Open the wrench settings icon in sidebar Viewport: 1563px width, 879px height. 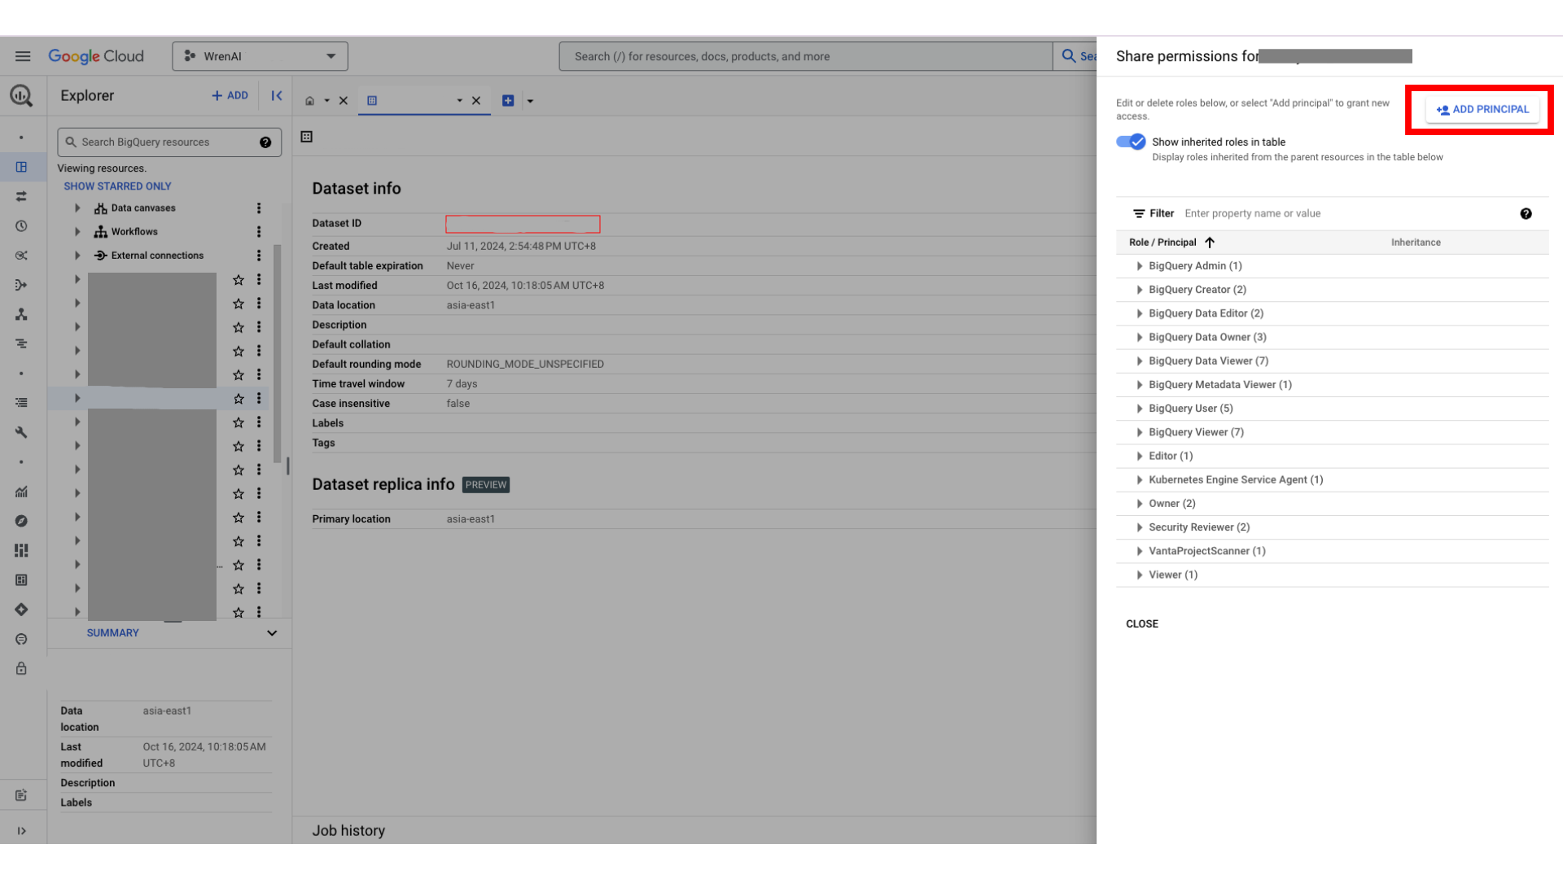pyautogui.click(x=22, y=432)
